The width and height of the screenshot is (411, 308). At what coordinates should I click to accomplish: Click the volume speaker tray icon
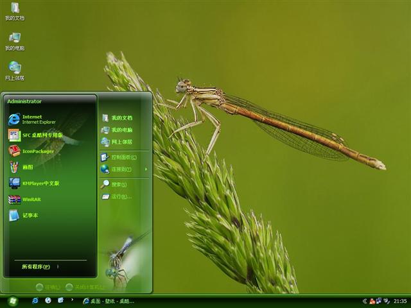pyautogui.click(x=387, y=301)
